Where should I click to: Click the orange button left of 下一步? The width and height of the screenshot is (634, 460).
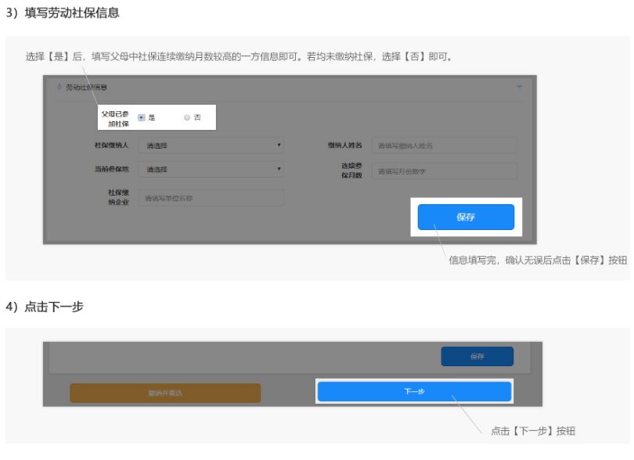[164, 393]
